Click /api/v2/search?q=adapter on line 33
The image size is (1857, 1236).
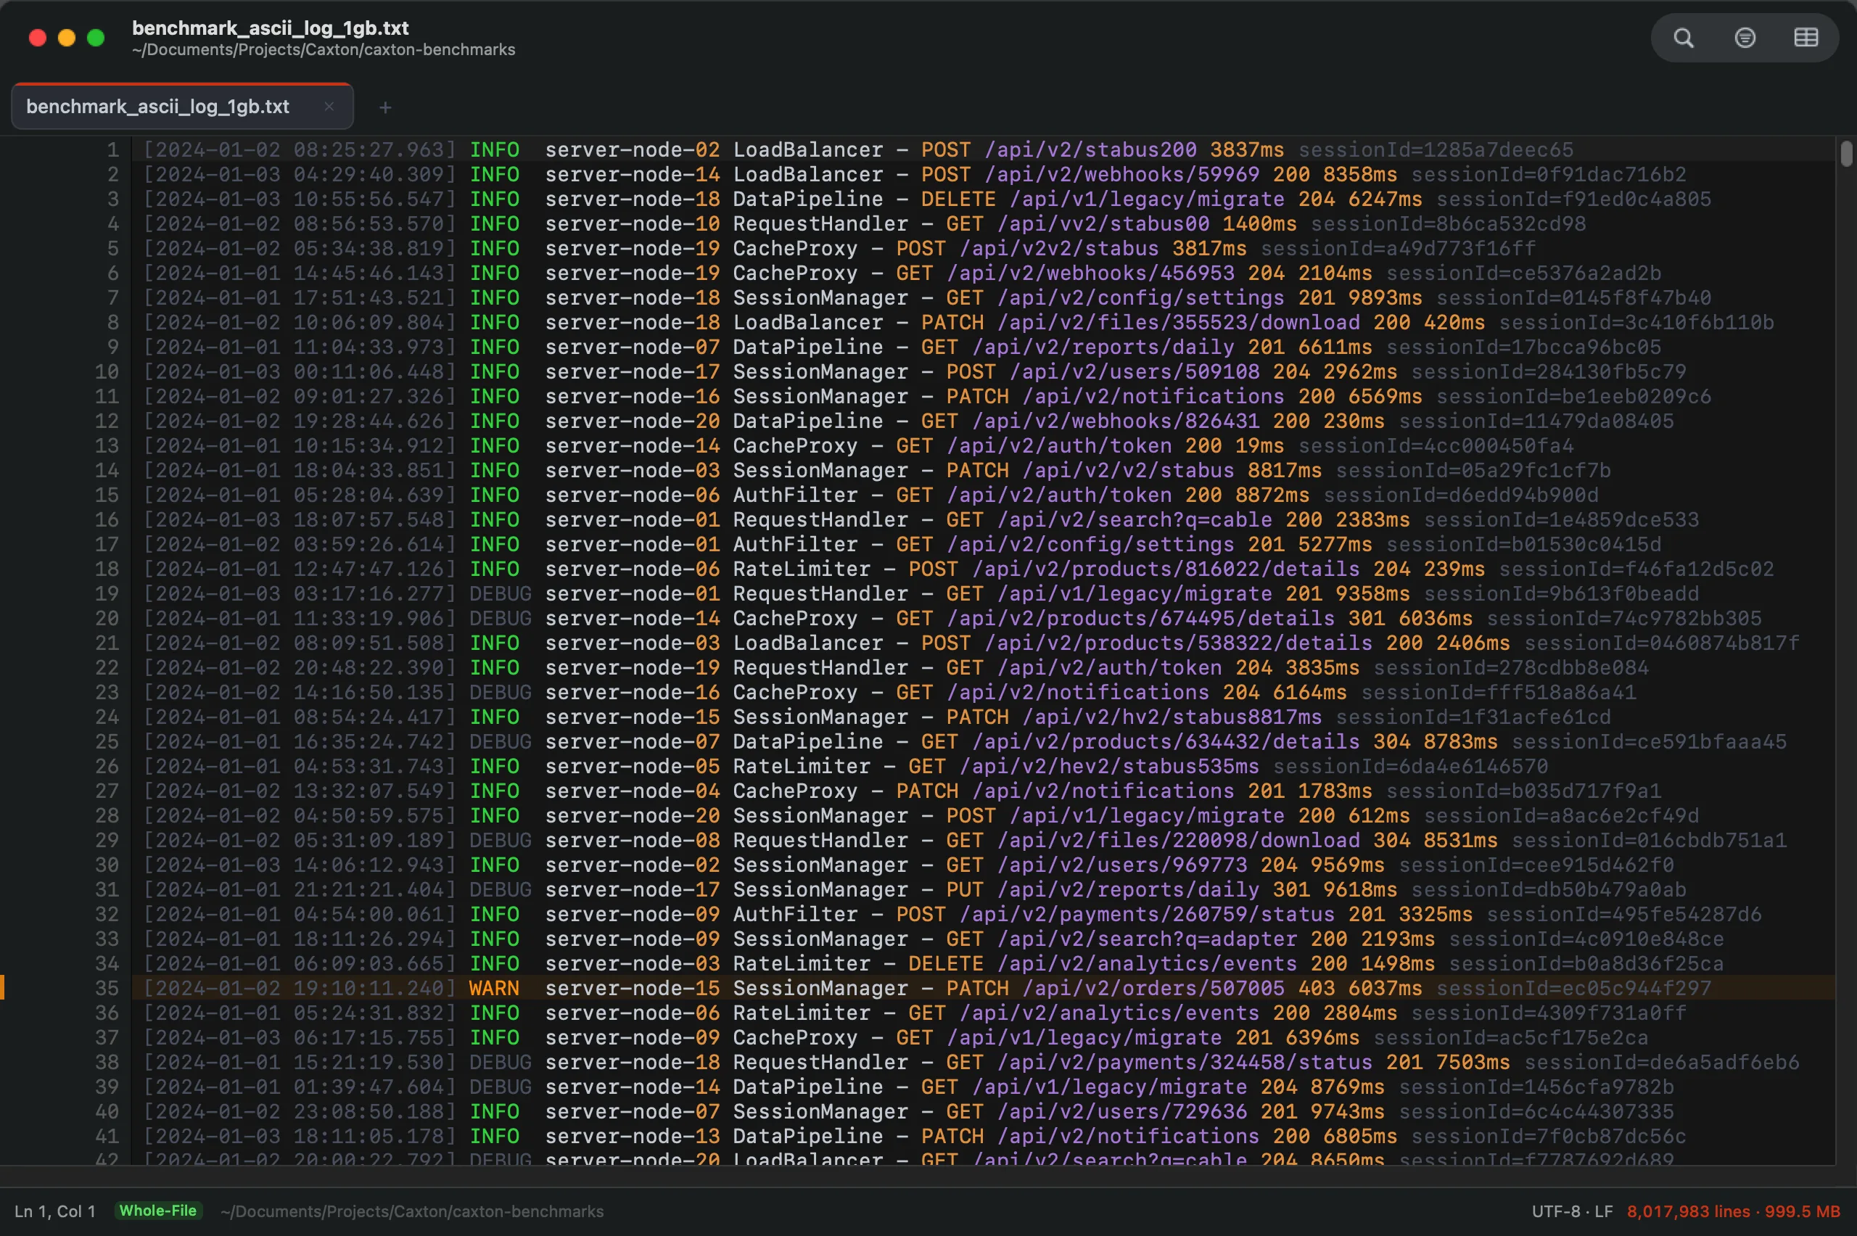(1147, 939)
